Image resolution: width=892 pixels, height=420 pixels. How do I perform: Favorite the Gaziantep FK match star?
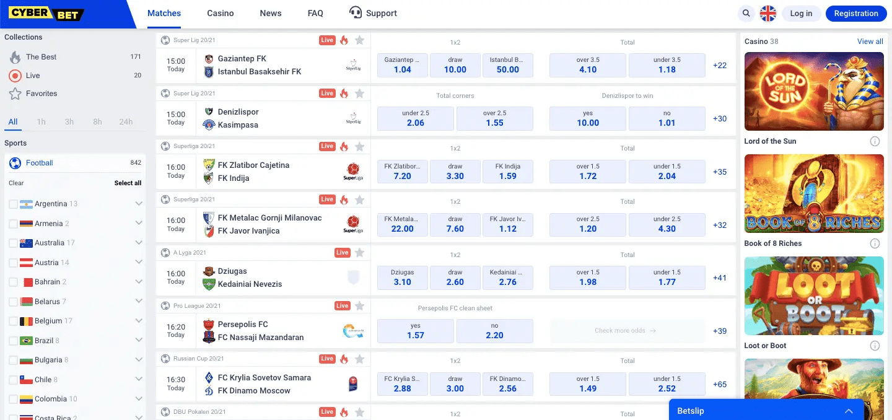click(x=359, y=40)
